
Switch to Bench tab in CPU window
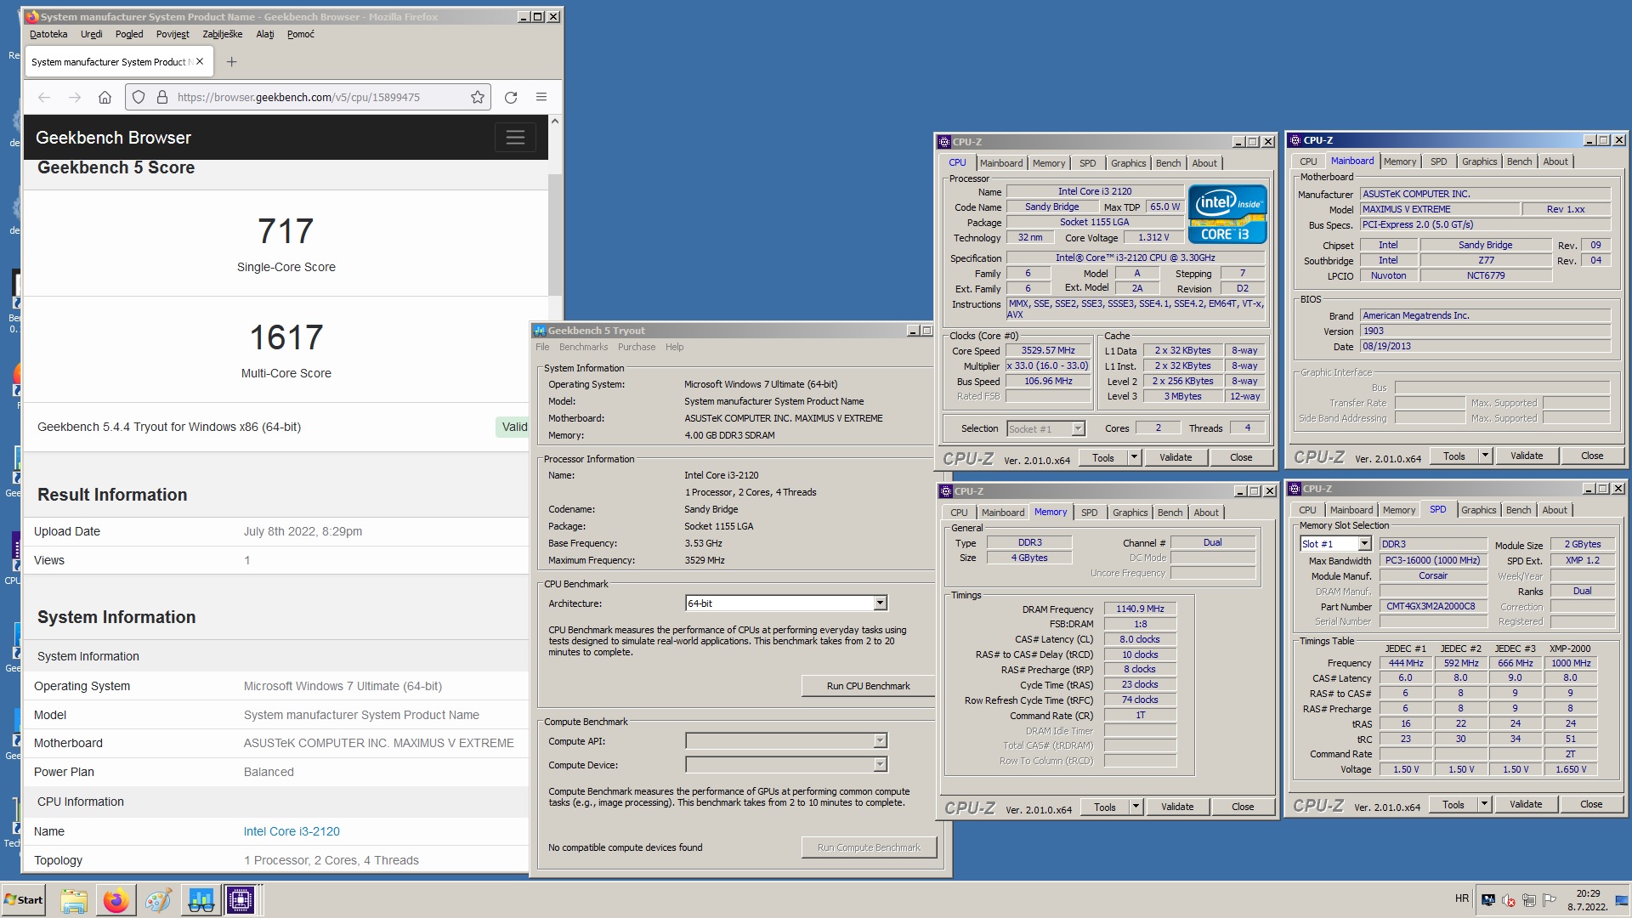[x=1168, y=163]
